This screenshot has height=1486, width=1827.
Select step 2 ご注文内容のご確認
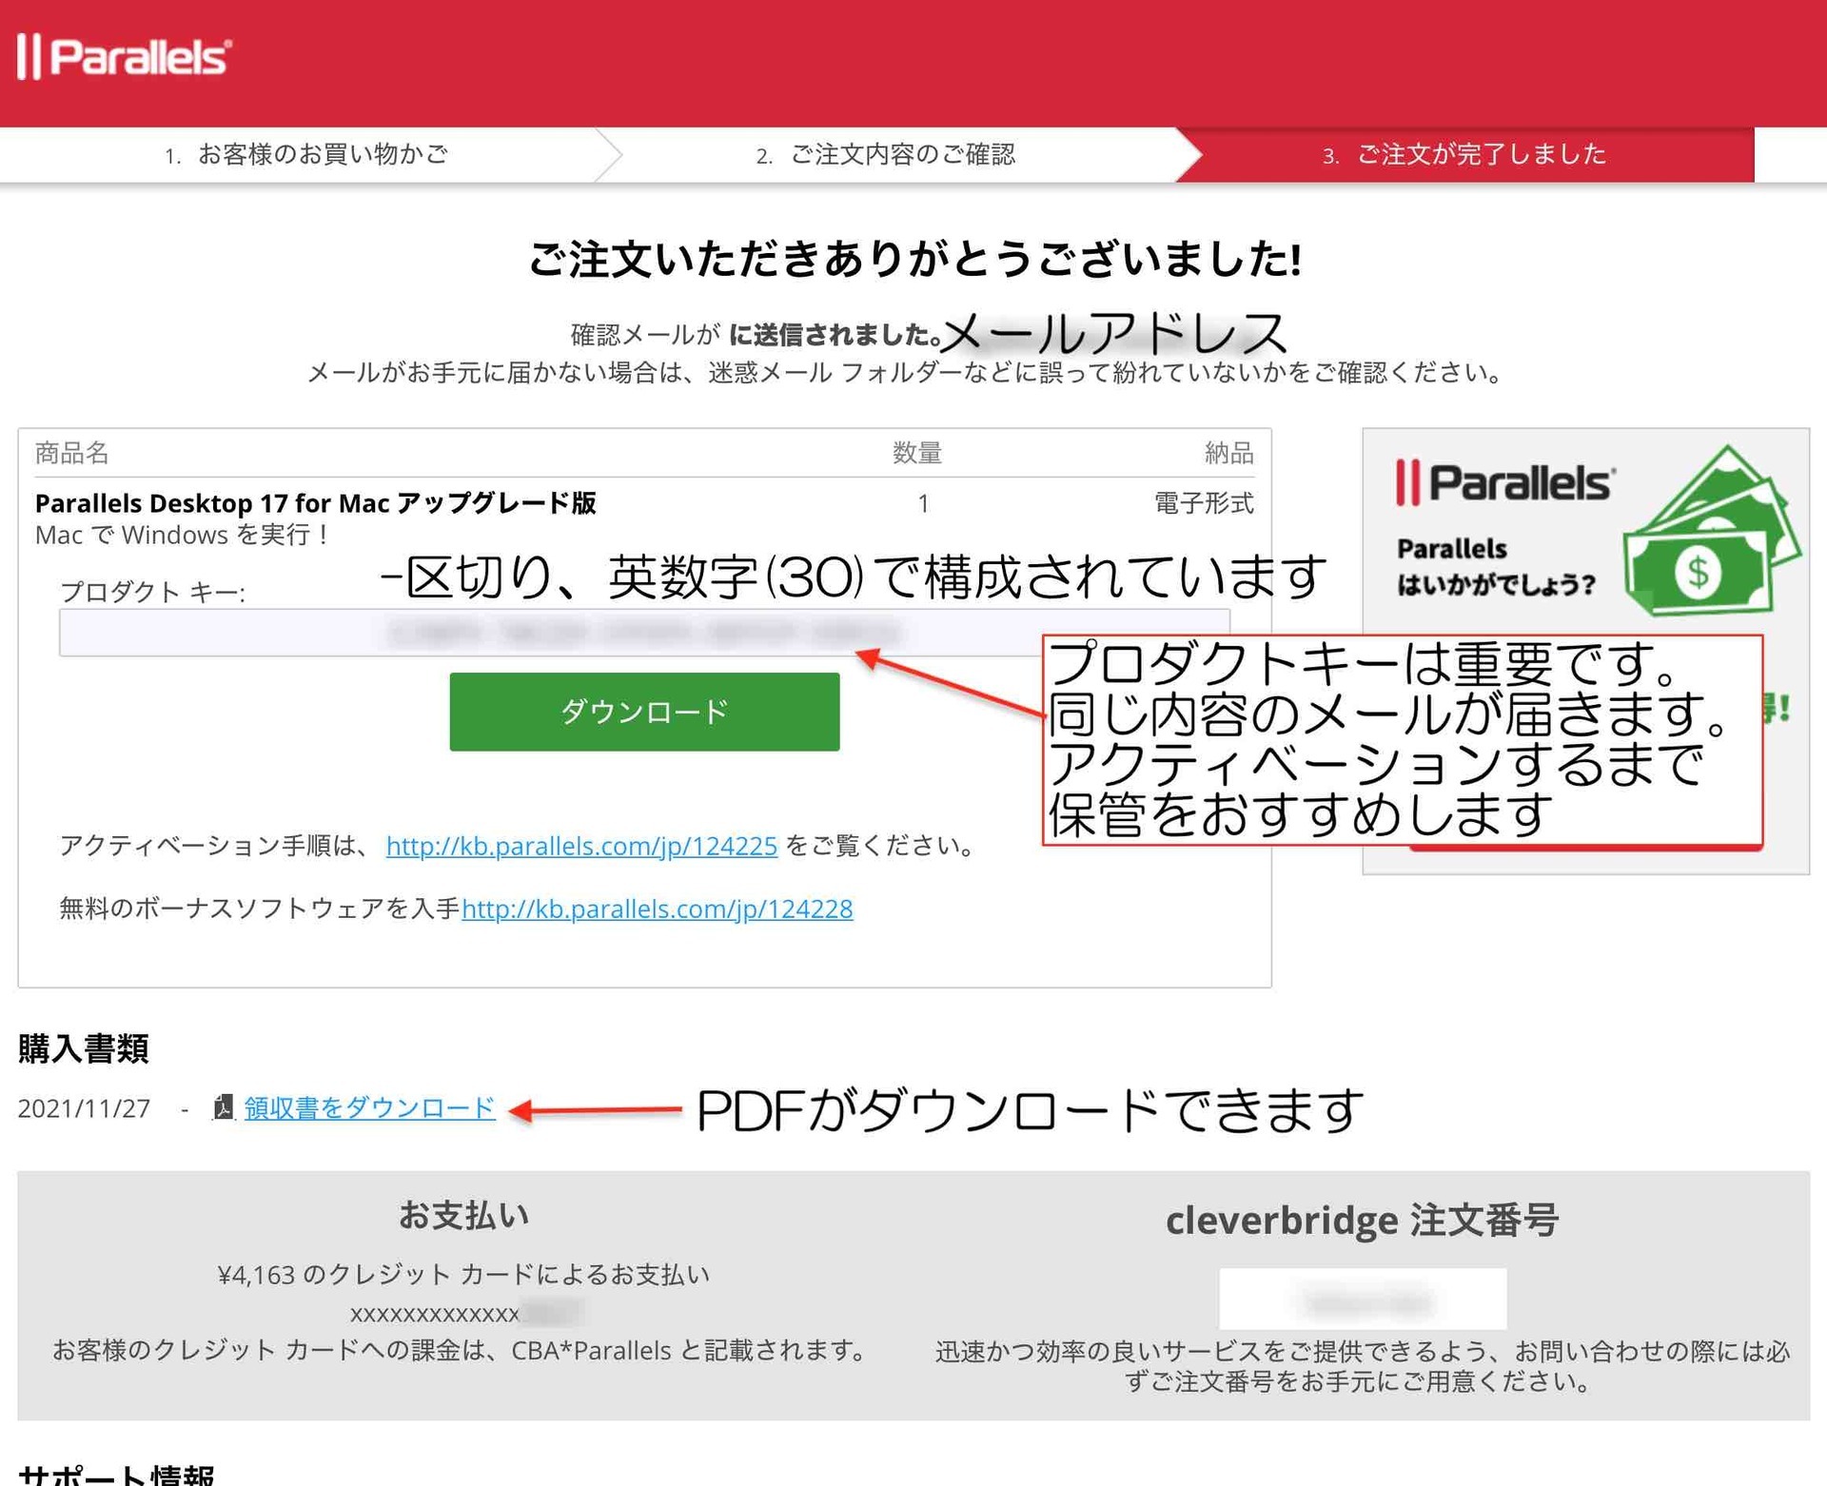(886, 154)
